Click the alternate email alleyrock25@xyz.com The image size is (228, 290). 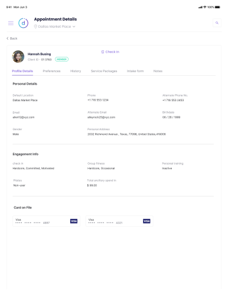click(101, 117)
